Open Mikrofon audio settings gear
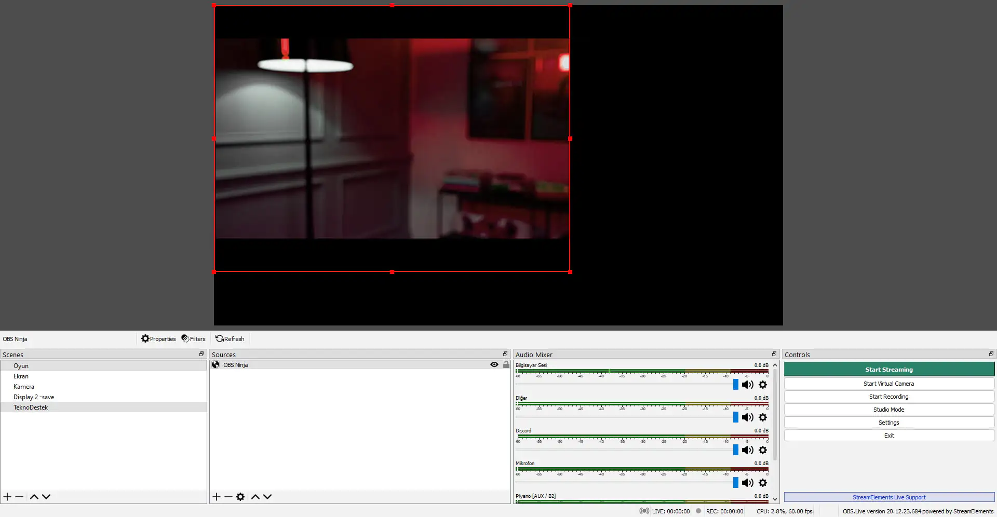The height and width of the screenshot is (517, 997). [763, 483]
